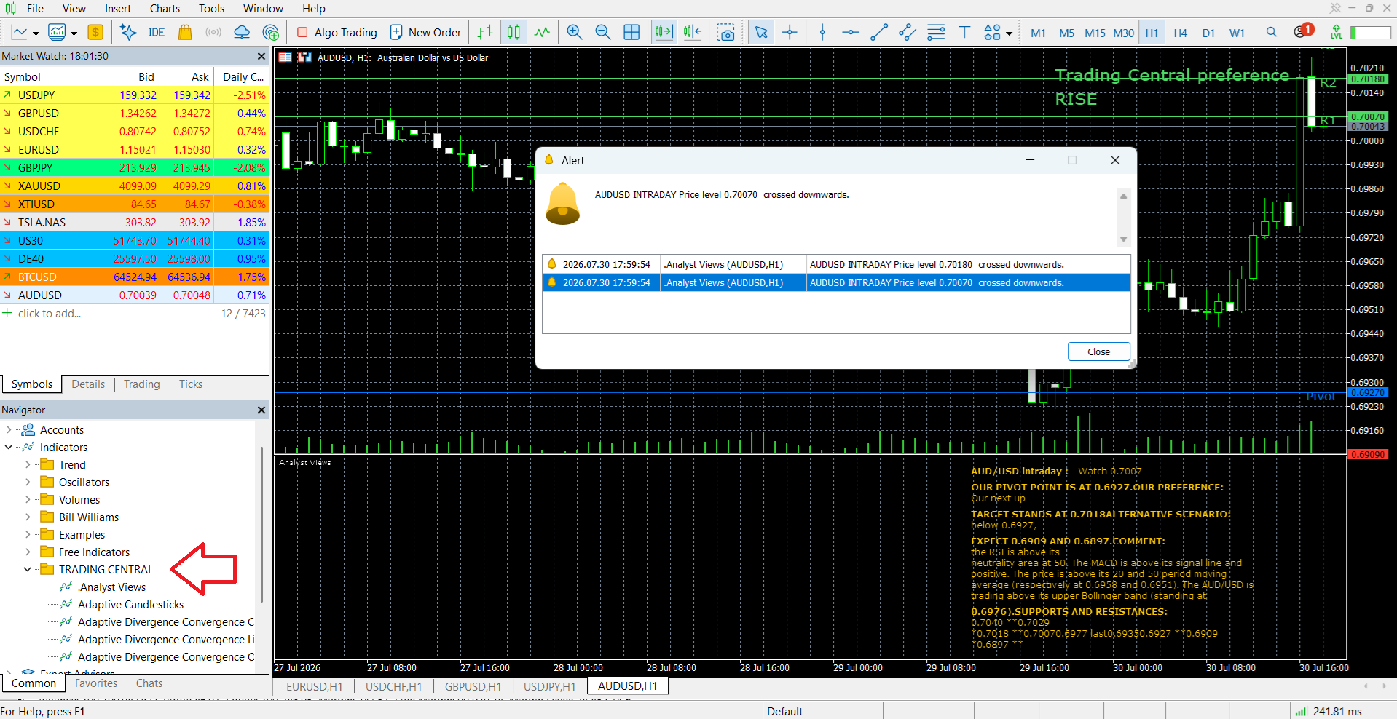Select the Fibonacci retracement lines tool
1397x719 pixels.
pos(936,32)
